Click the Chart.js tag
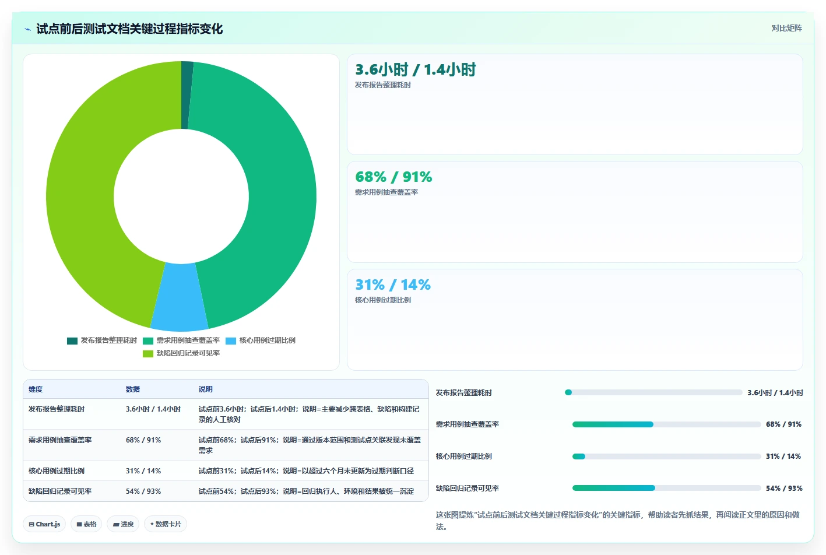Viewport: 826px width, 555px height. point(44,524)
